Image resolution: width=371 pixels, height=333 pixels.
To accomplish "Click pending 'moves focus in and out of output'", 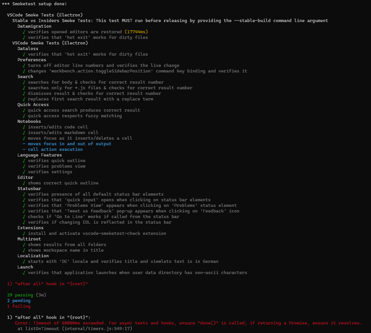I will (67, 144).
